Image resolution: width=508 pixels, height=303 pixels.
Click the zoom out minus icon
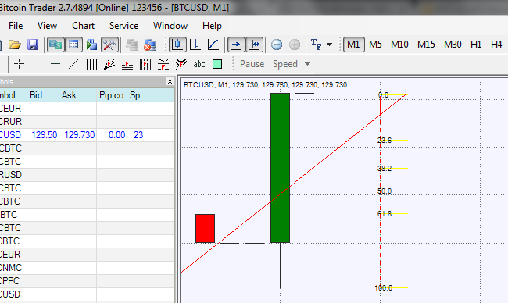pyautogui.click(x=277, y=45)
